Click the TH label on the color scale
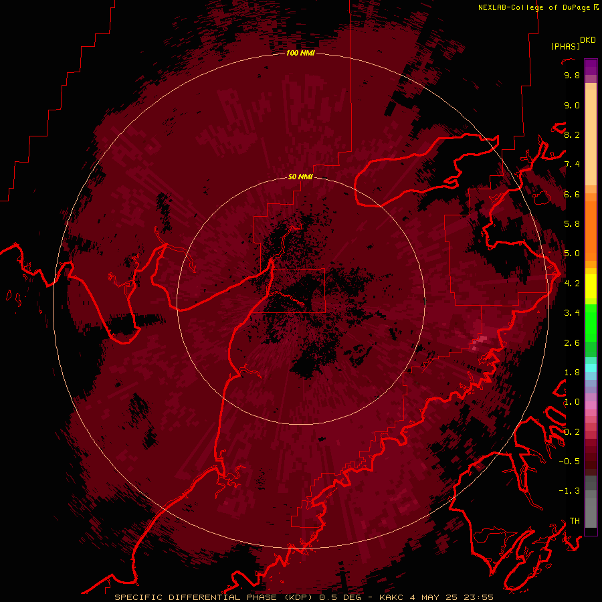Screen dimensions: 602x602 tap(575, 520)
